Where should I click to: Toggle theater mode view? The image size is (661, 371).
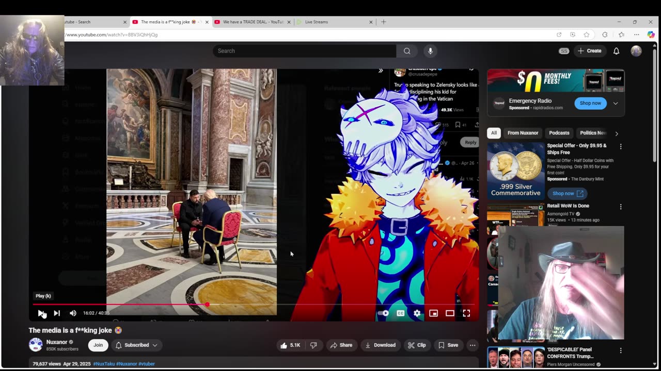[450, 313]
